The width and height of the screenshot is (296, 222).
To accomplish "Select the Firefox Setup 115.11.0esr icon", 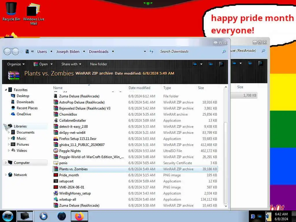I will [x=56, y=139].
